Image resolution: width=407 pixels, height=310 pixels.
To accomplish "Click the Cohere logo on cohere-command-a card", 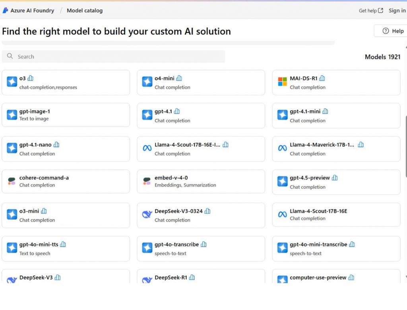I will [12, 181].
